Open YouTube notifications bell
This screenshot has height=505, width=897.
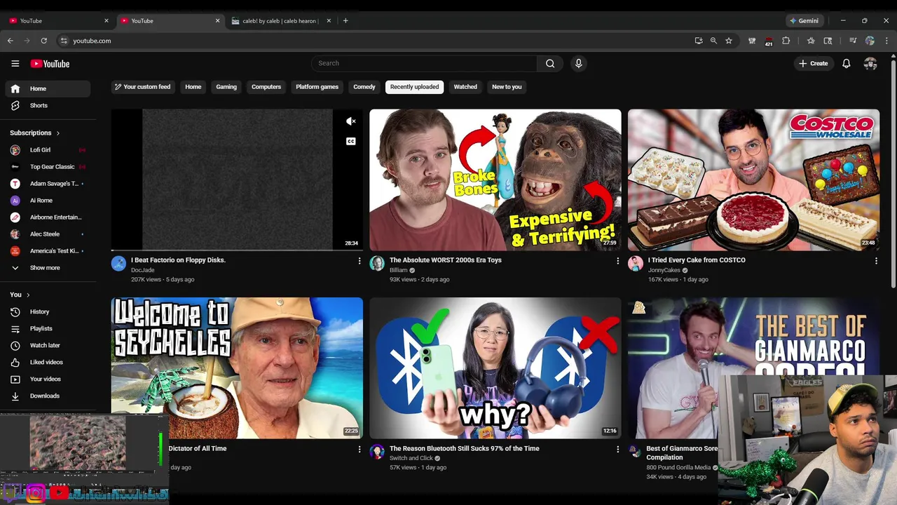pos(847,63)
